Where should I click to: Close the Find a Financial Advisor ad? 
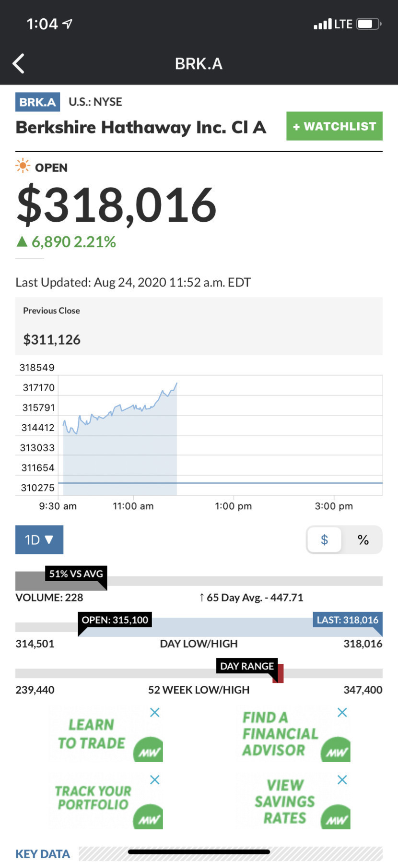point(342,712)
